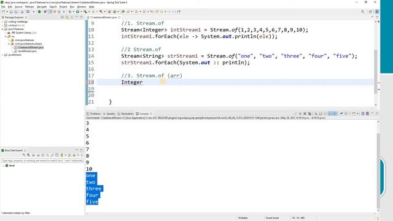Minimize the Package Explorer view
The height and width of the screenshot is (221, 393).
(76, 17)
